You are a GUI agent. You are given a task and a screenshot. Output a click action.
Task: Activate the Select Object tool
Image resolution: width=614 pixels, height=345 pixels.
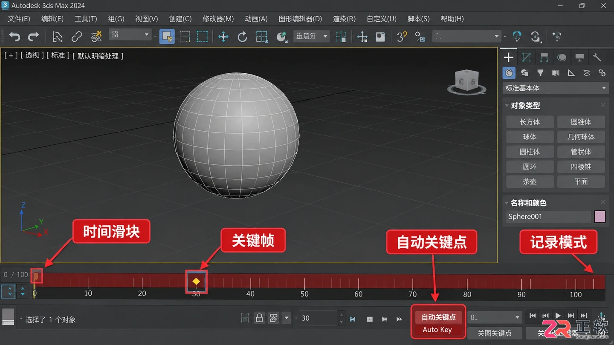pos(167,37)
